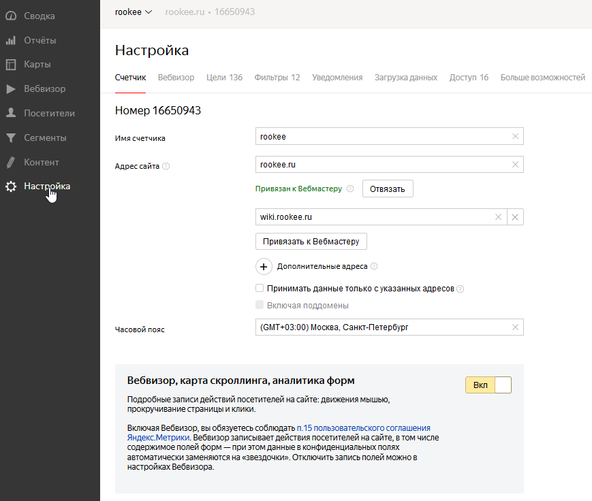This screenshot has height=501, width=592.
Task: Open the Сводка dashboard icon in sidebar
Action: click(11, 16)
